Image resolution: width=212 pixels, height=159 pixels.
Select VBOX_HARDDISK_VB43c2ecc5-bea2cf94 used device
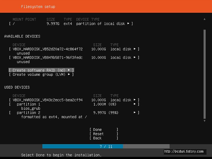coord(74,100)
